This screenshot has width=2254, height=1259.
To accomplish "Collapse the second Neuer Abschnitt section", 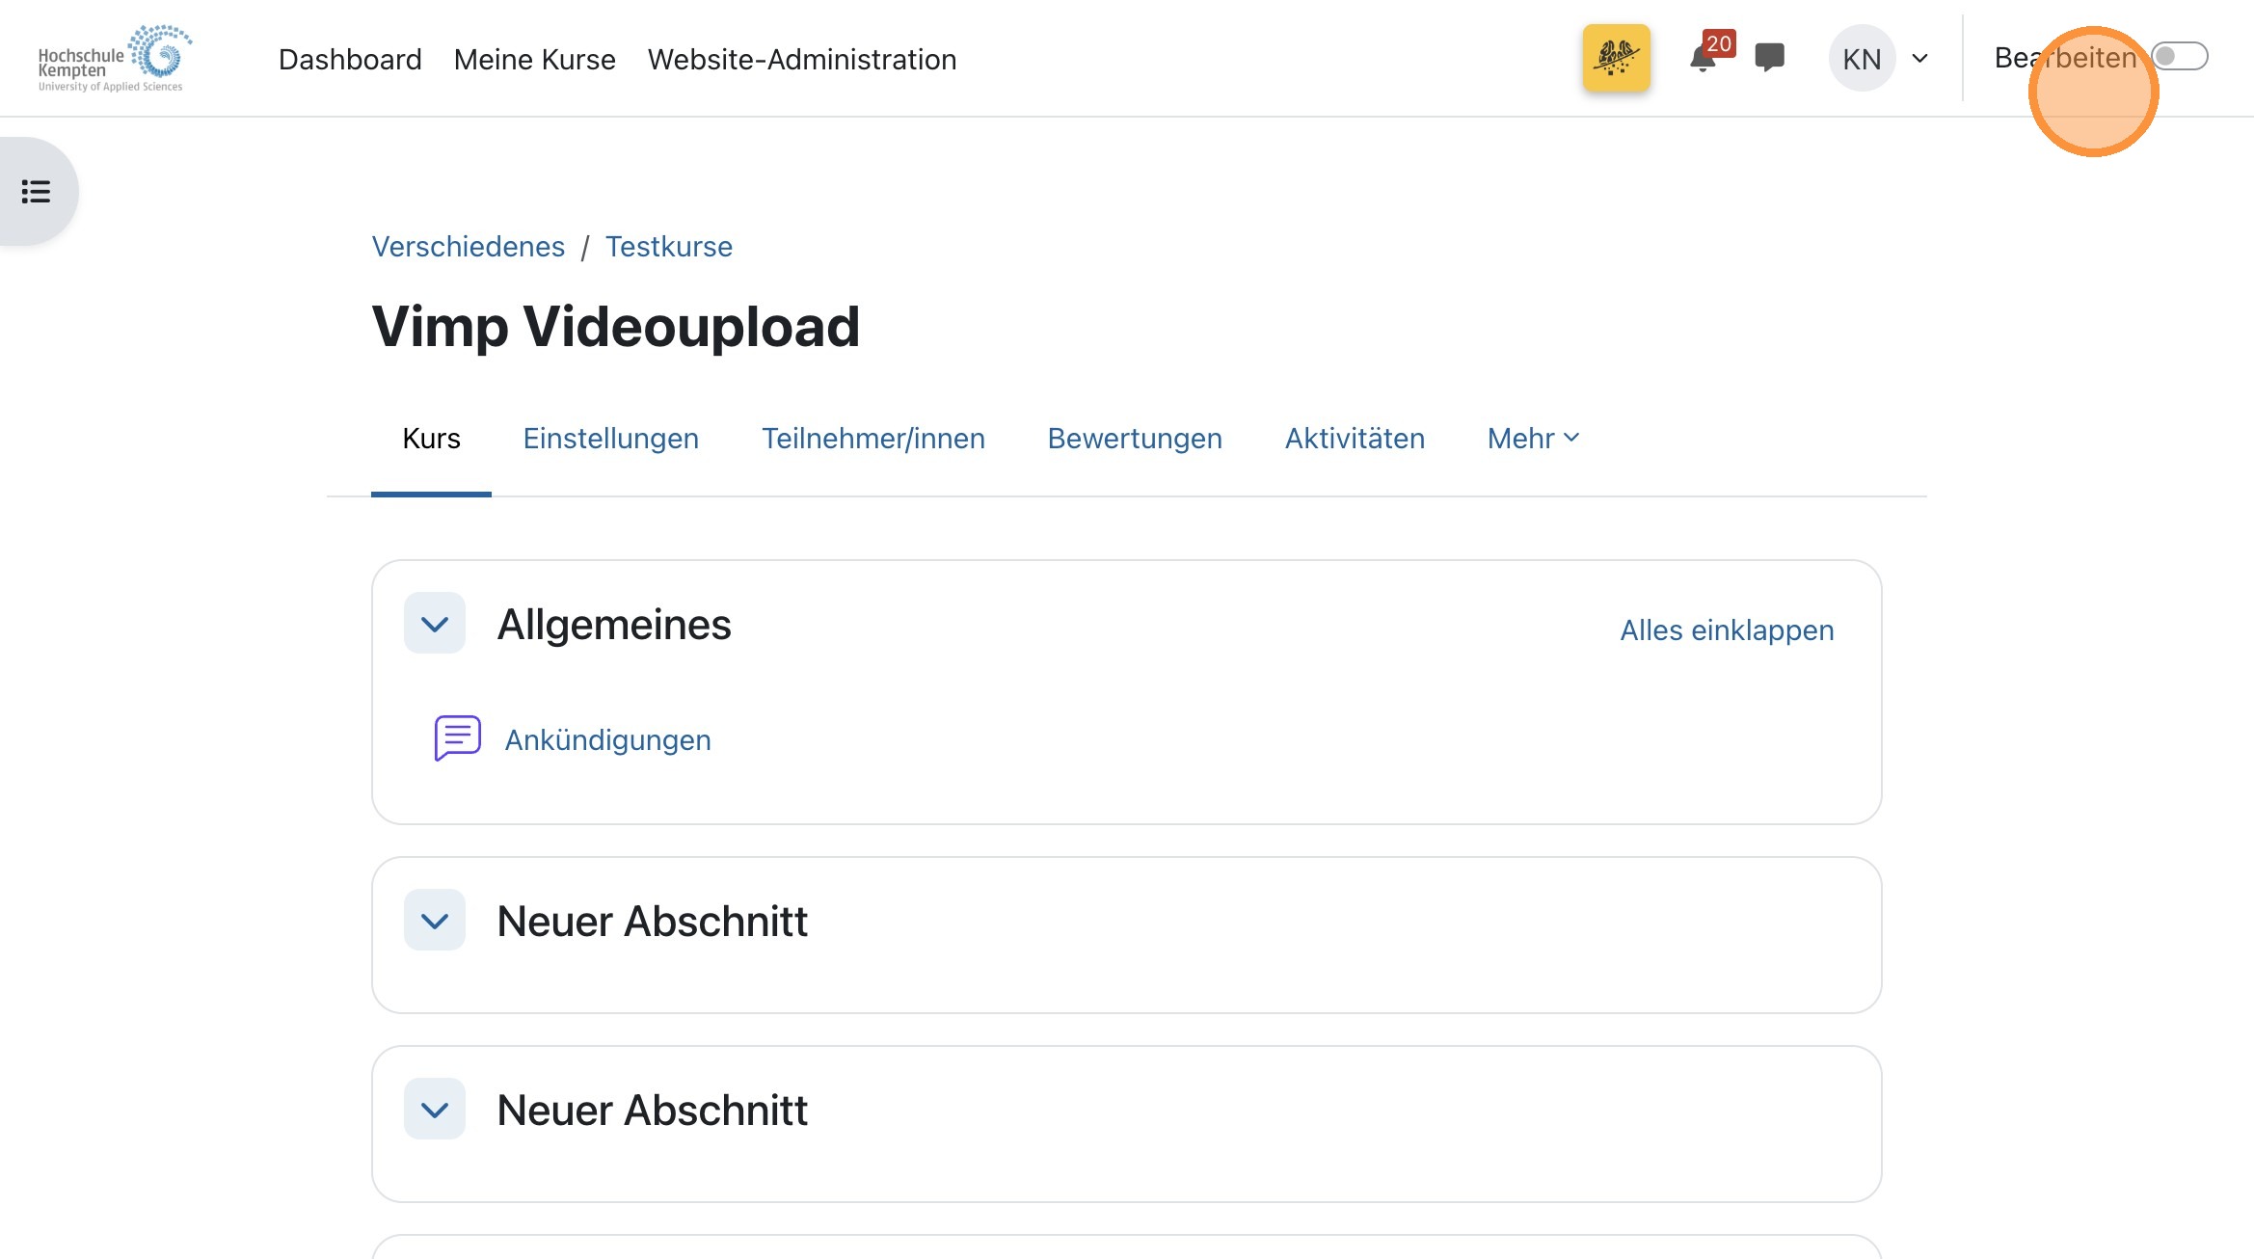I will tap(434, 1109).
